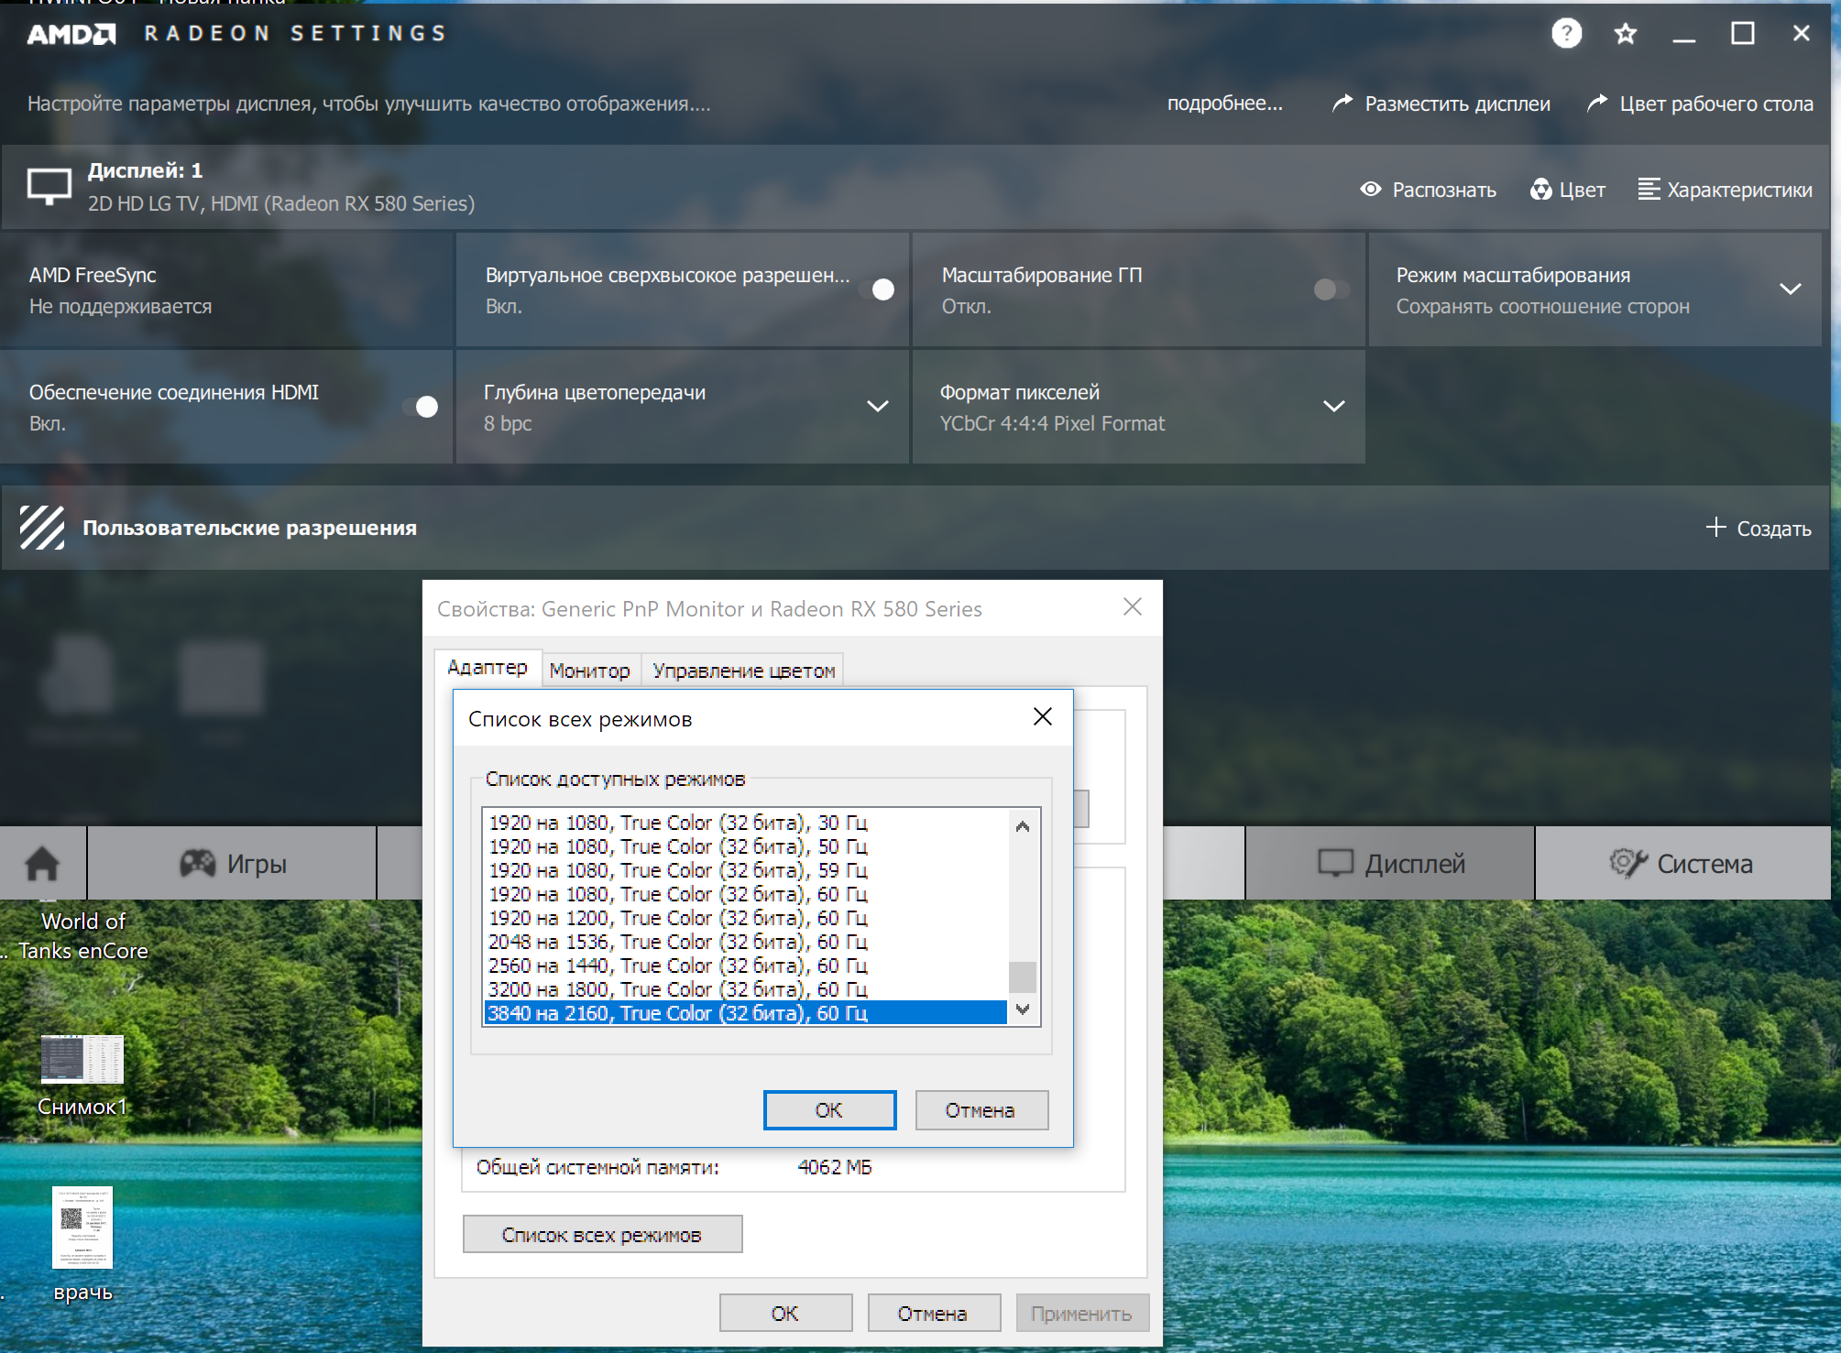This screenshot has height=1353, width=1841.
Task: Switch to the Monitor tab
Action: click(x=589, y=671)
